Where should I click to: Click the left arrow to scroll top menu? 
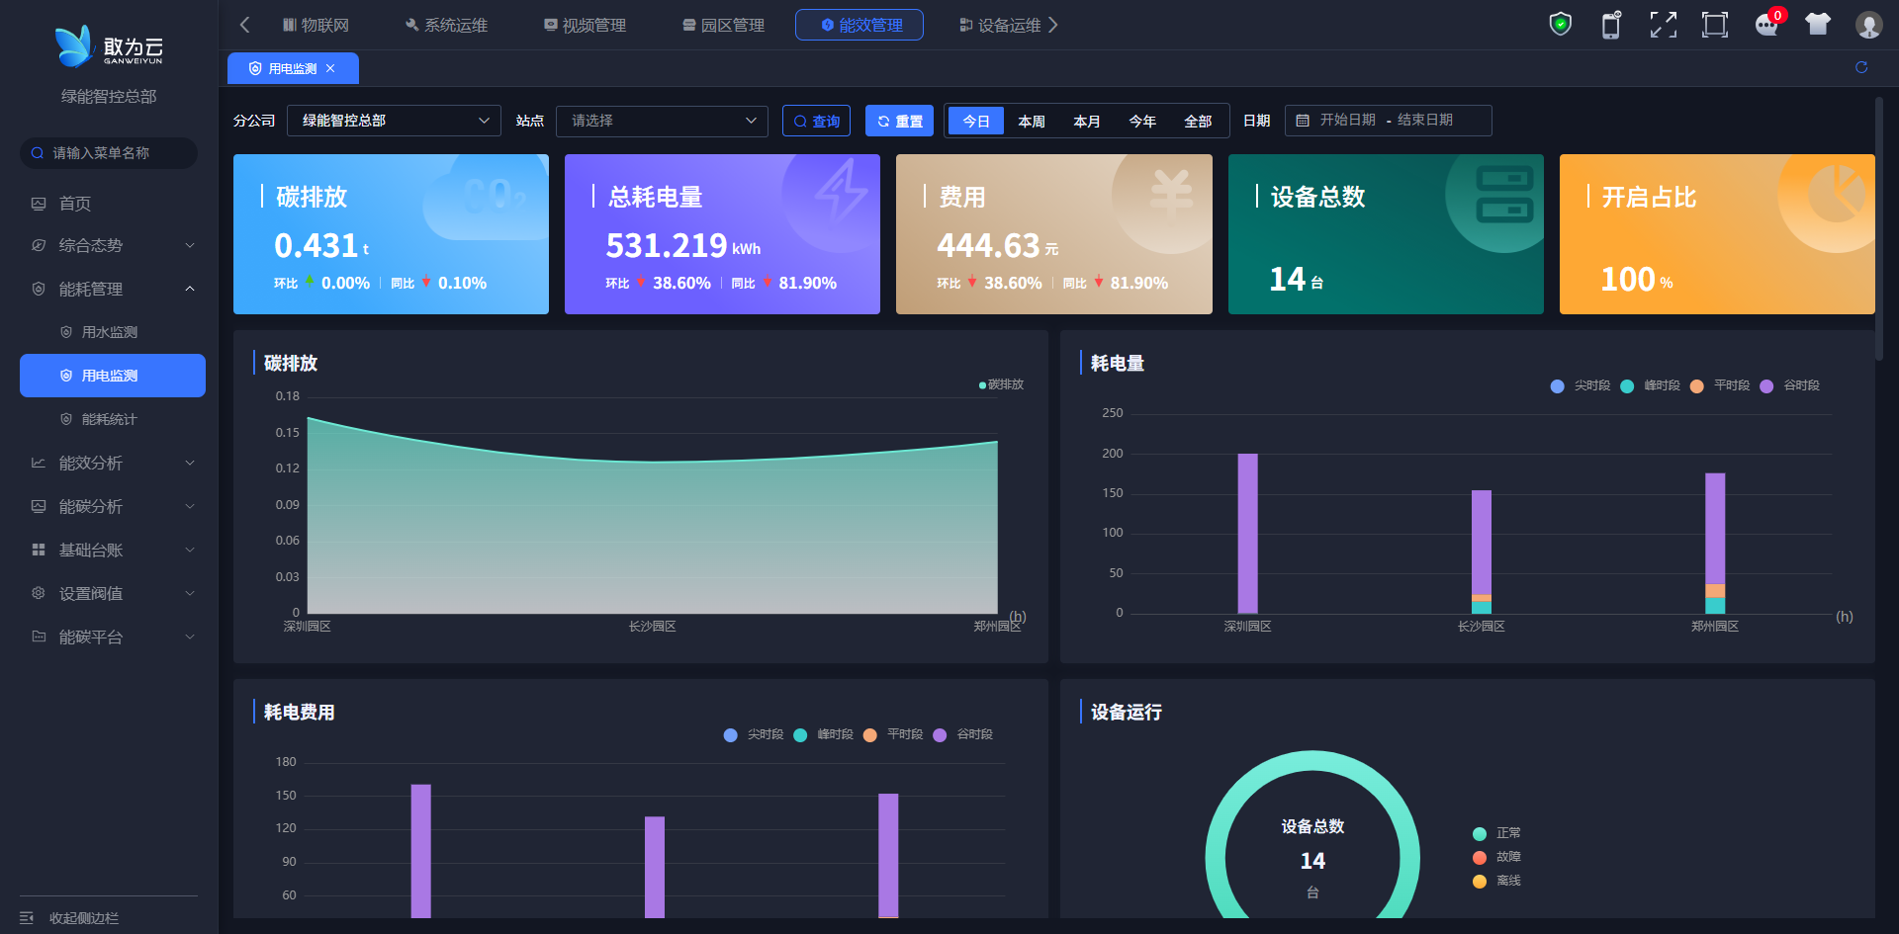pos(245,25)
